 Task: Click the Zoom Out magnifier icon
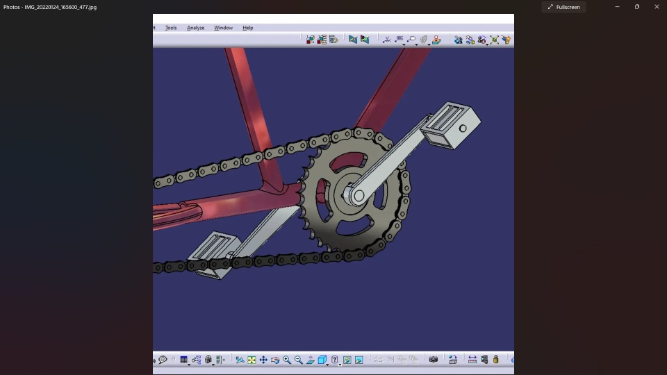click(299, 360)
